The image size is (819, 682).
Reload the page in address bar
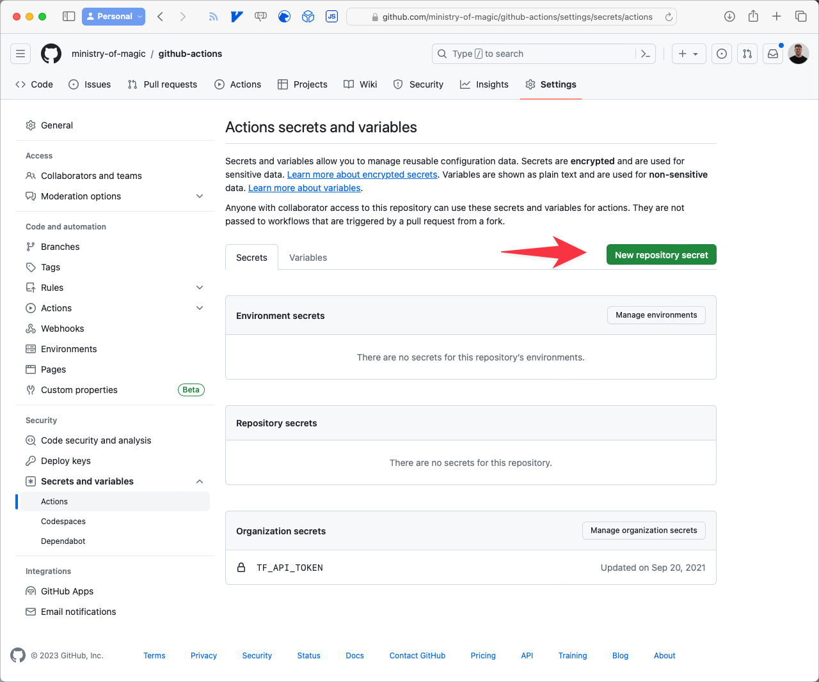point(669,17)
